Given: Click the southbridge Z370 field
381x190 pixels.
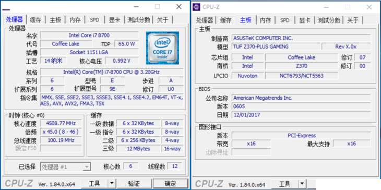Looking at the screenshot, I should (301, 66).
